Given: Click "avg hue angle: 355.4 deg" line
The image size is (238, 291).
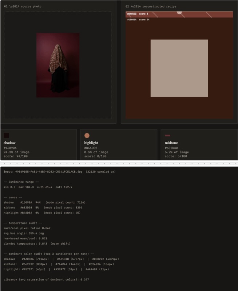Looking at the screenshot, I should (x=24, y=234).
